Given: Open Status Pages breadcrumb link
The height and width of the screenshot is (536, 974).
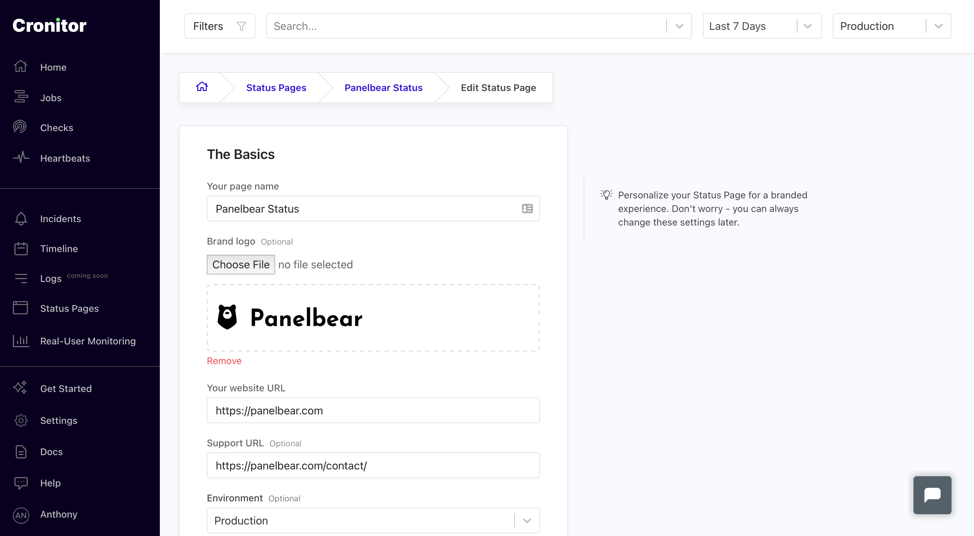Looking at the screenshot, I should 276,88.
